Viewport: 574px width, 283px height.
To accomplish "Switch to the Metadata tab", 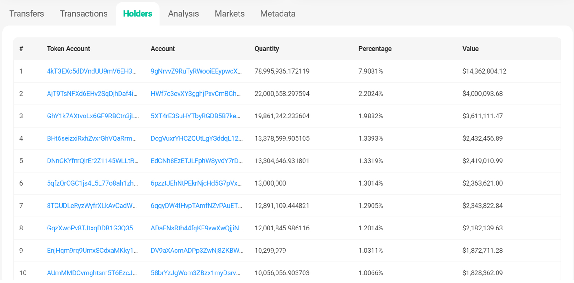I will [277, 14].
